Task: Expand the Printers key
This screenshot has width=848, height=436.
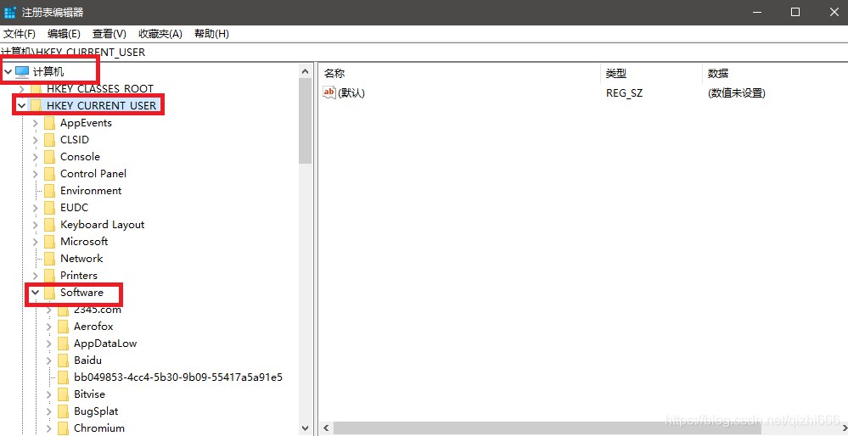Action: 36,276
